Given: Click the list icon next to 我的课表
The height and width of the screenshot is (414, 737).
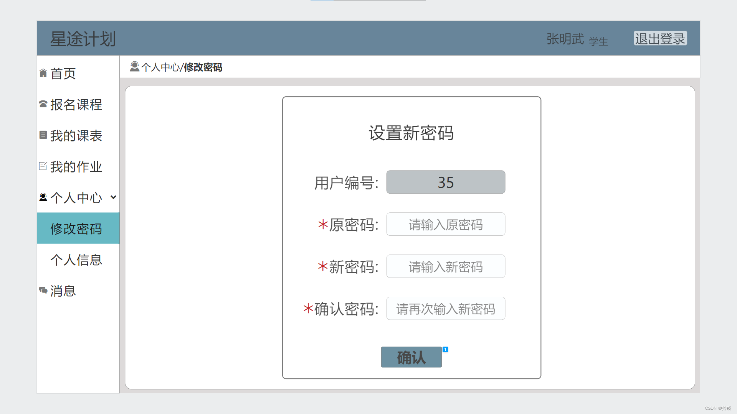Looking at the screenshot, I should (43, 135).
